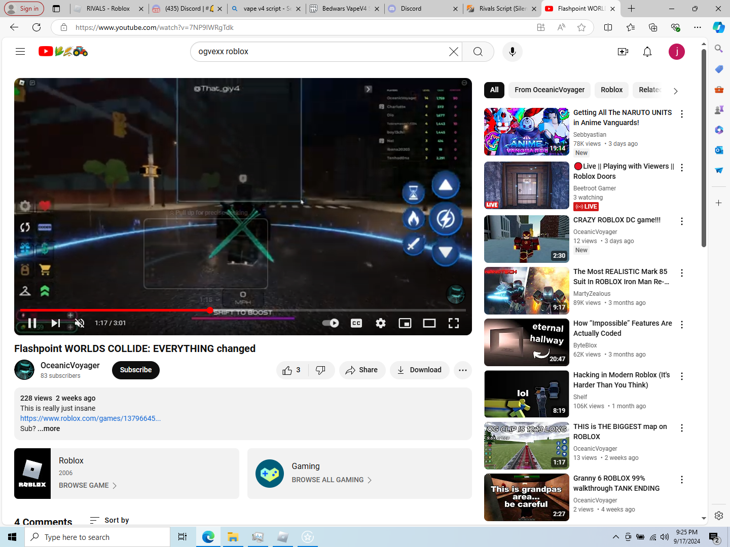This screenshot has width=730, height=547.
Task: Open the OceanicVoyager channel avatar
Action: 24,370
